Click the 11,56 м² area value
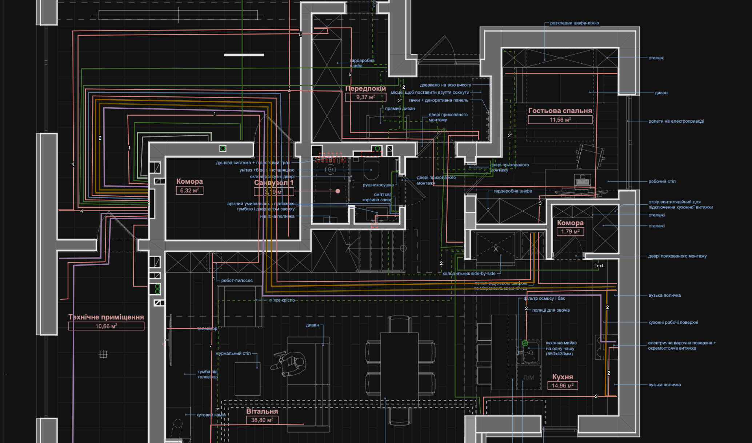 [560, 120]
